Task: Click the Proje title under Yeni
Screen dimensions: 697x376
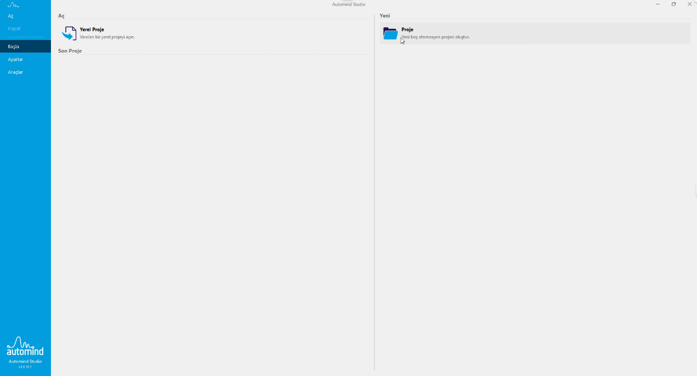Action: (x=407, y=30)
